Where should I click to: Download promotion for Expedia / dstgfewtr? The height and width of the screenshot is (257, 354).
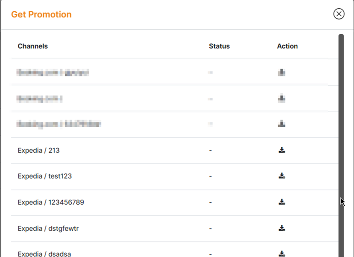point(282,228)
